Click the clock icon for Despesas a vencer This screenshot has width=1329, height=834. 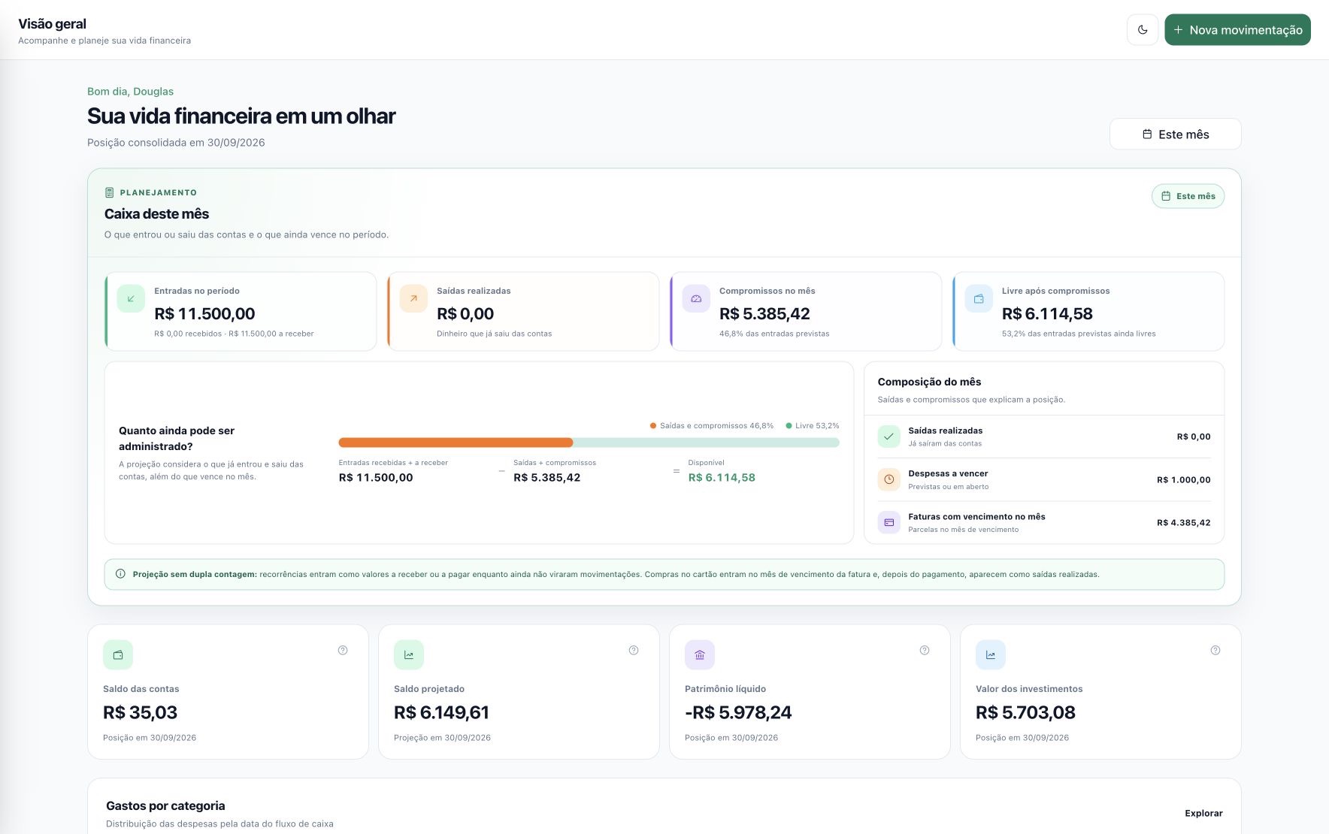point(889,479)
